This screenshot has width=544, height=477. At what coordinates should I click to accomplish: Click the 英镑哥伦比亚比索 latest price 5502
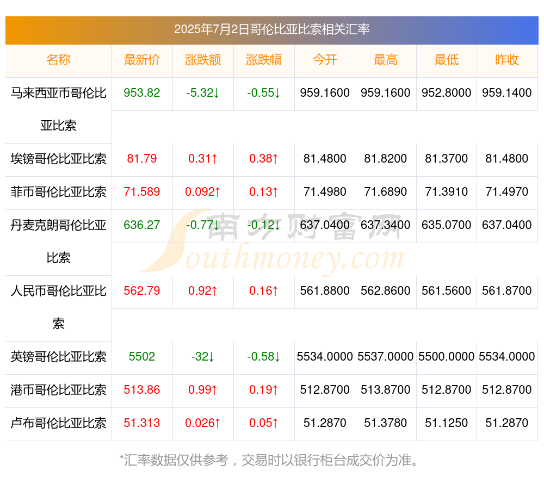pos(141,357)
